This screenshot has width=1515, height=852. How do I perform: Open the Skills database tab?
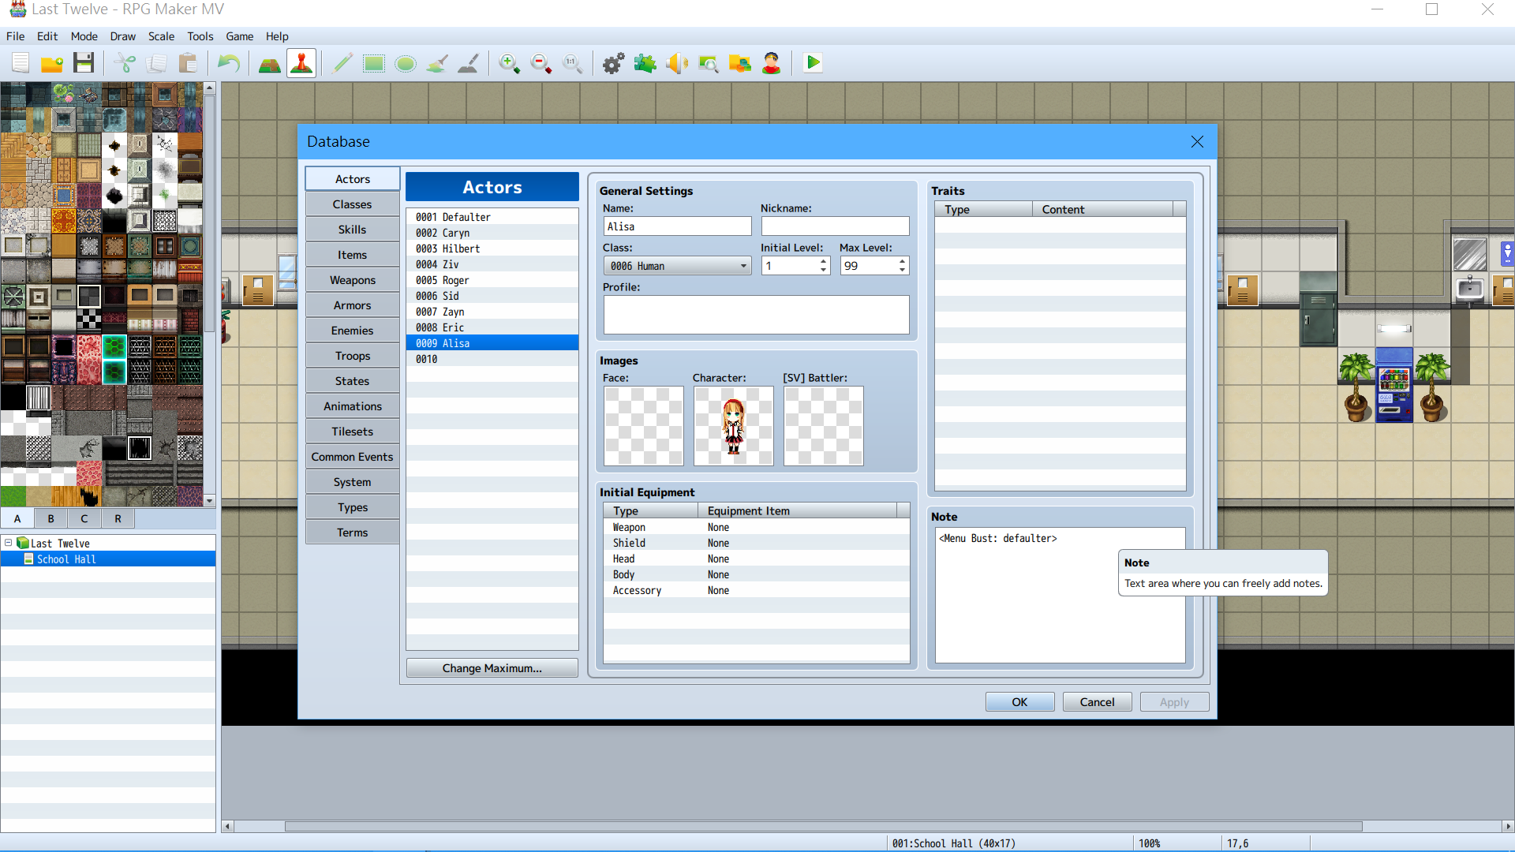pos(352,230)
